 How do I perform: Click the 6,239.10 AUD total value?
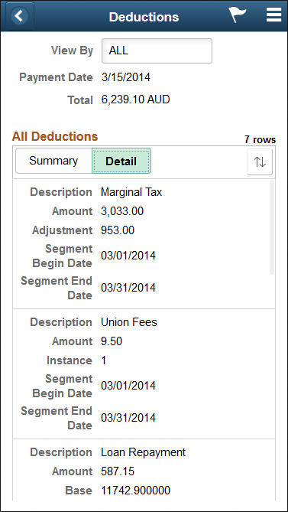135,99
